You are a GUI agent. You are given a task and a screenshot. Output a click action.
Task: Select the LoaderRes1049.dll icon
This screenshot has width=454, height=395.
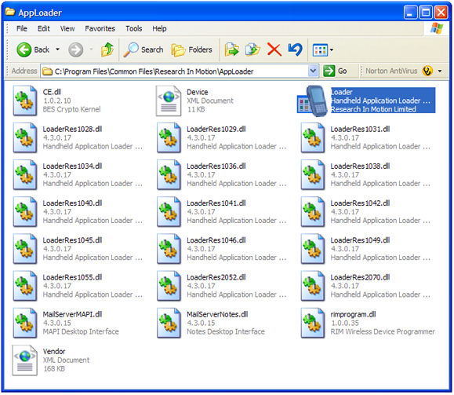(313, 249)
